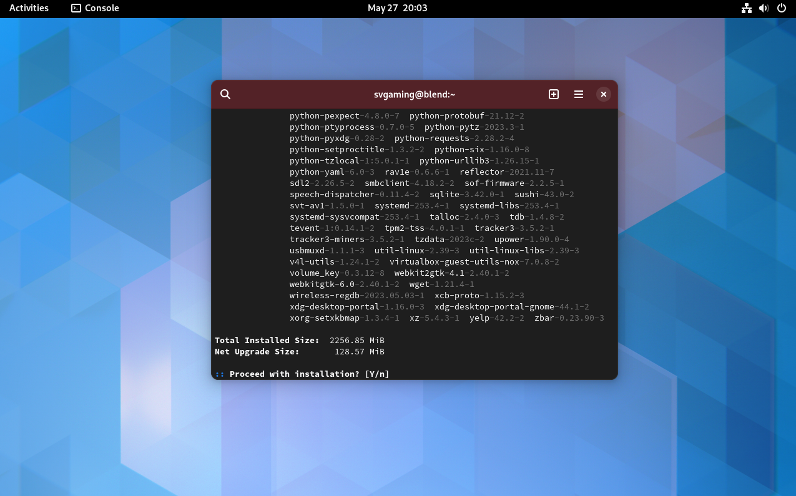Click the volume speaker icon
This screenshot has width=796, height=496.
764,8
